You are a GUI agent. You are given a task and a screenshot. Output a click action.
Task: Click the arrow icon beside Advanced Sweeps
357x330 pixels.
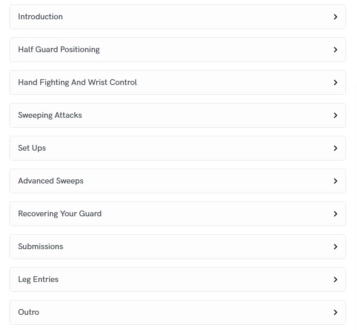point(336,181)
